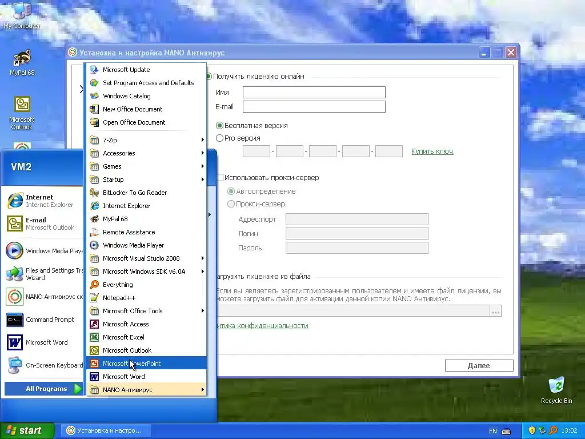Image resolution: width=585 pixels, height=439 pixels.
Task: Expand Microsoft Office Tools folder
Action: (146, 311)
